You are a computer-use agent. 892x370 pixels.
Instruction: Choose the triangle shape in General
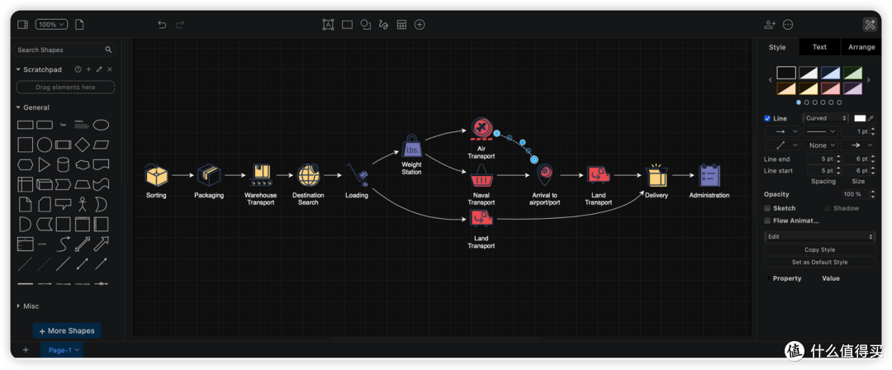(x=45, y=165)
